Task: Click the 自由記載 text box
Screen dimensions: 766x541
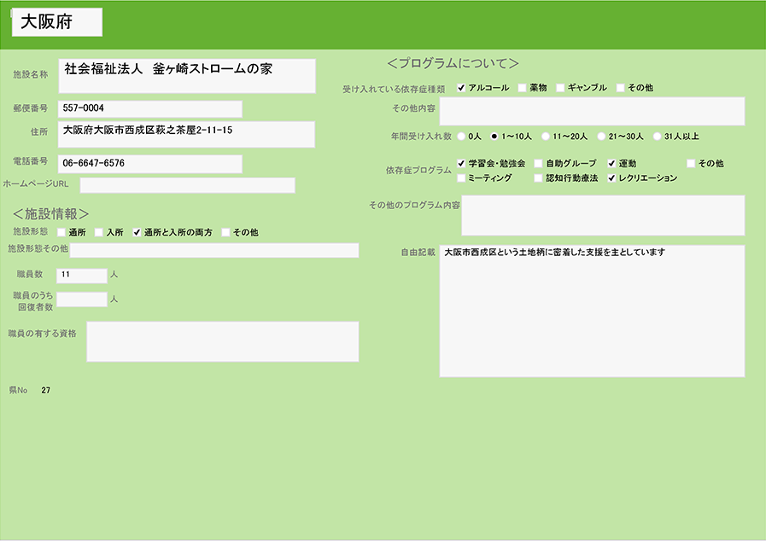Action: 592,311
